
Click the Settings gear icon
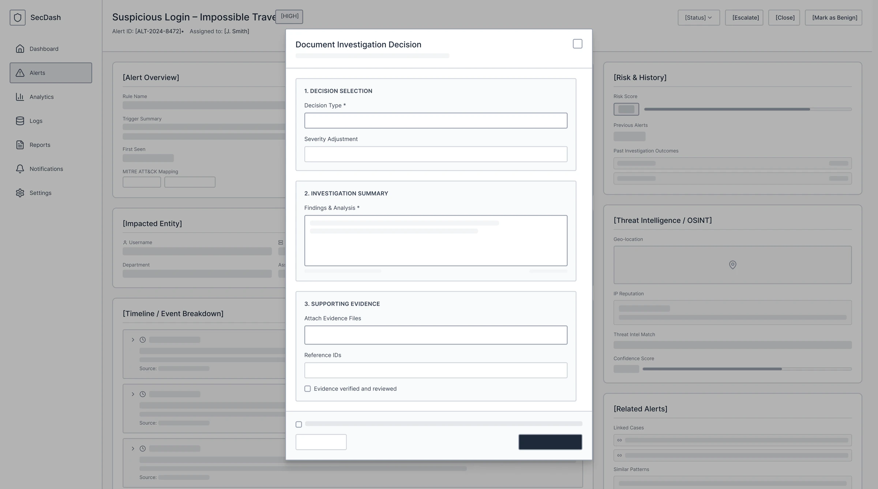[x=20, y=193]
